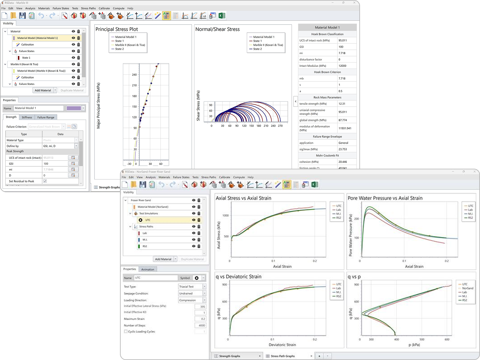Click the Add Material button
480x360 pixels.
click(43, 90)
